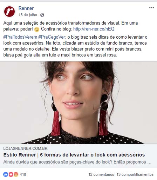Open the #PraTodosVerem hashtag

point(20,37)
